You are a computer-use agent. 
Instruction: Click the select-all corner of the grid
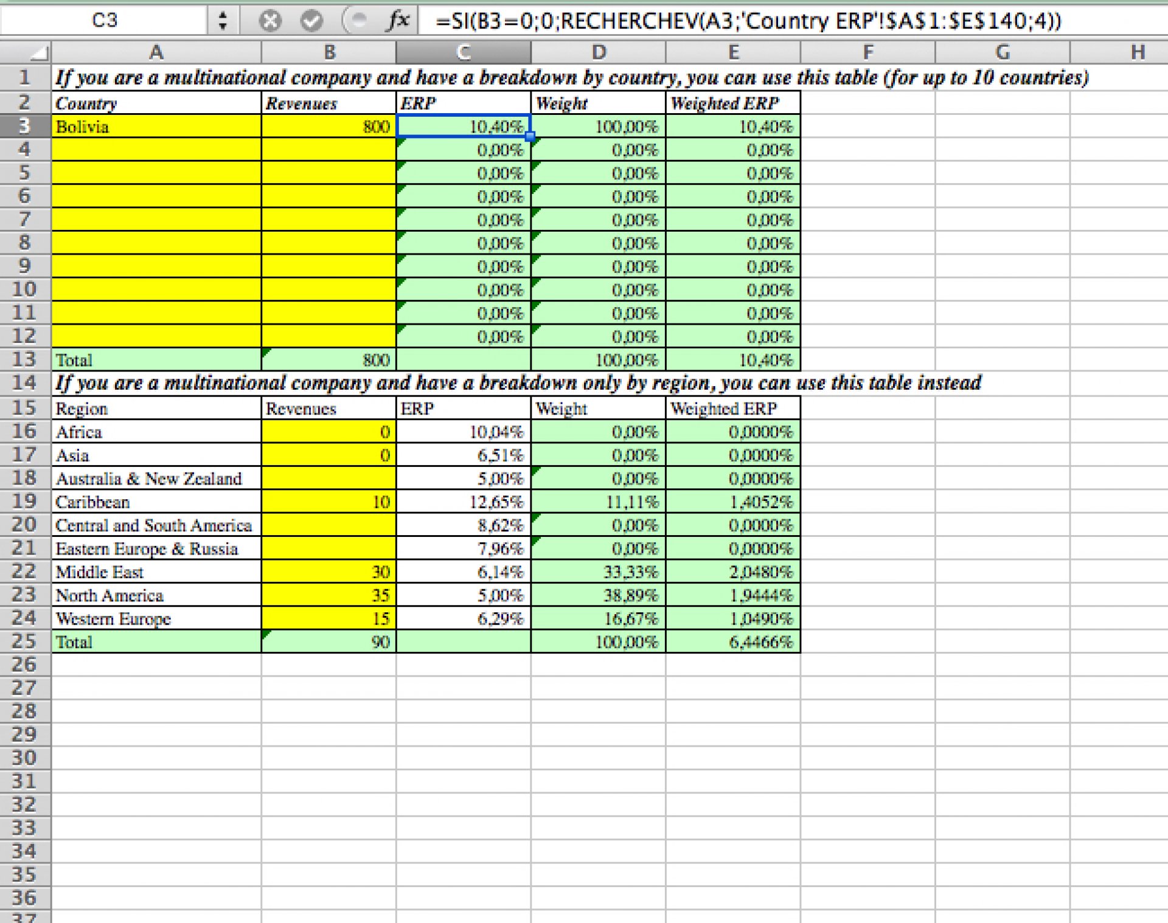point(26,52)
